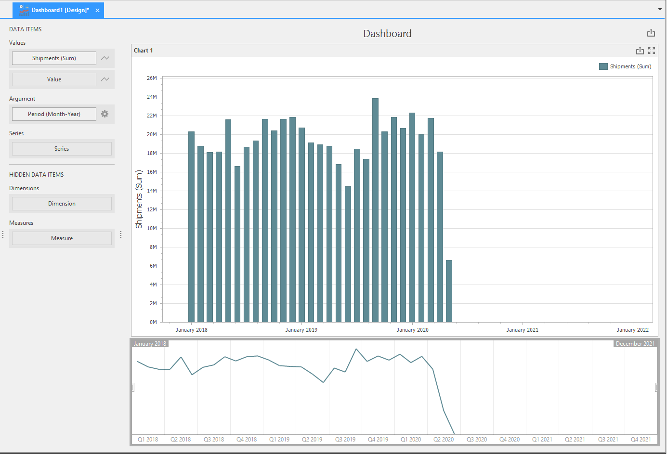This screenshot has width=667, height=454.
Task: Select the Period (Month-Year) argument button
Action: click(54, 114)
